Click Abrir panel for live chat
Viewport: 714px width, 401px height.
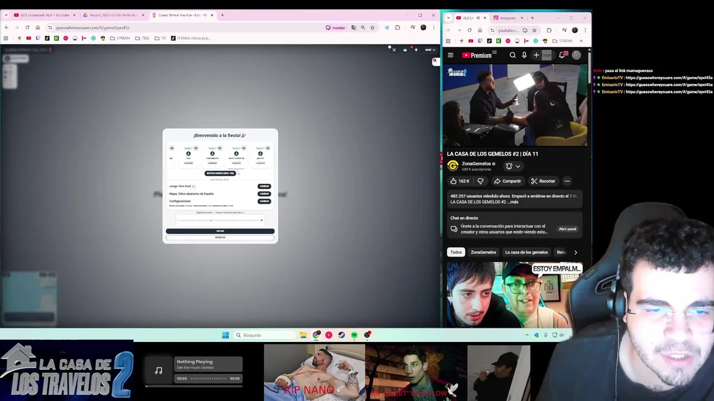[x=568, y=229]
